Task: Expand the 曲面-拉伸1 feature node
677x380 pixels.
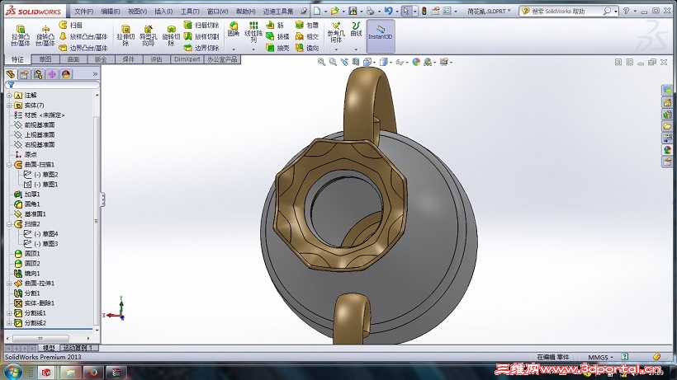Action: point(9,284)
